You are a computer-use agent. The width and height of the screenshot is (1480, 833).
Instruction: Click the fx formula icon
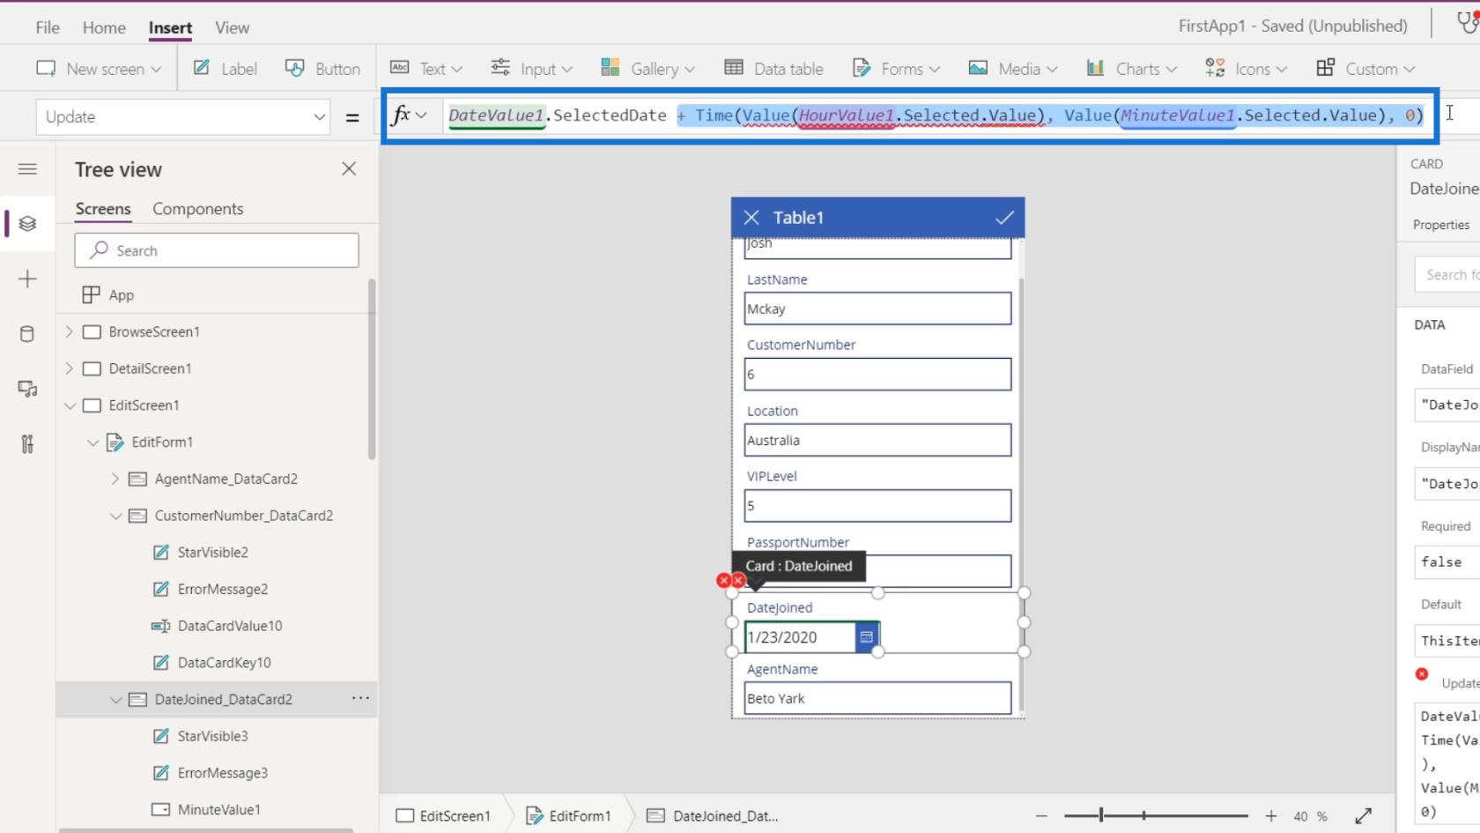click(x=401, y=115)
